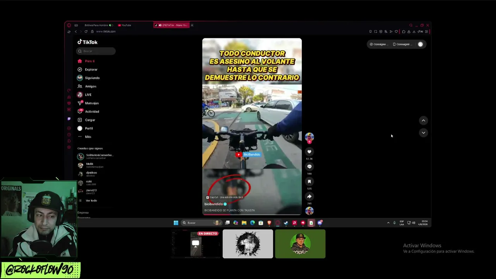
Task: Open zavvi23 followed account
Action: 87,191
